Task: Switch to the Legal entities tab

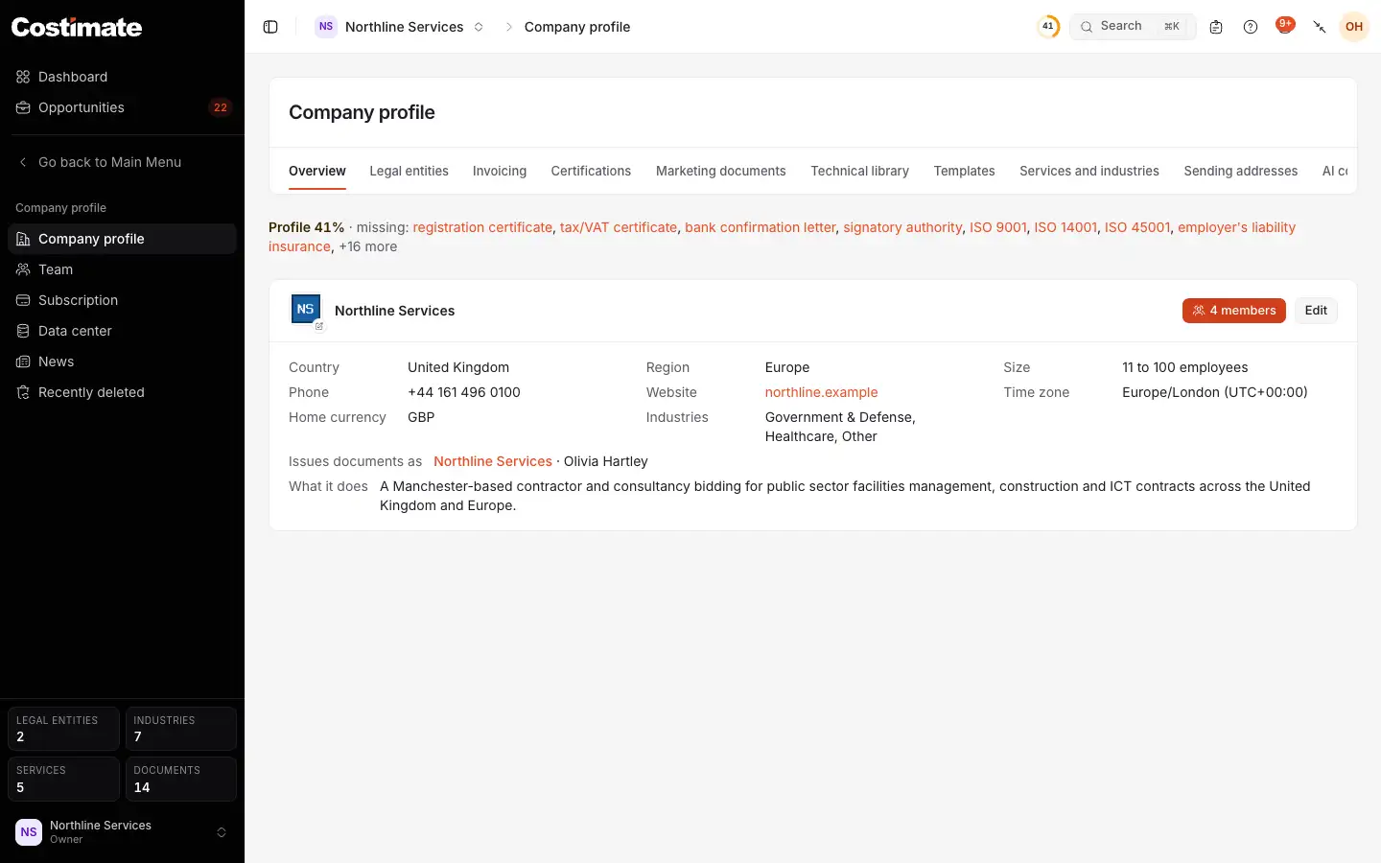Action: 409,171
